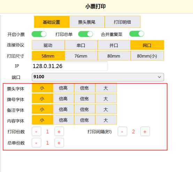Set 内容字体 to 倍宽

click(x=85, y=120)
